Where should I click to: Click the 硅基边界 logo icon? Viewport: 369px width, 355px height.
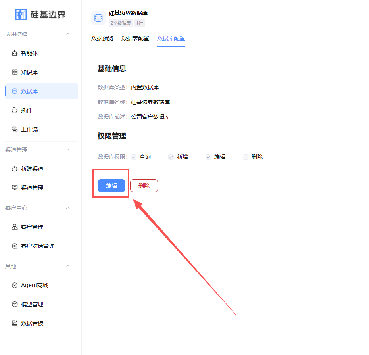point(21,14)
